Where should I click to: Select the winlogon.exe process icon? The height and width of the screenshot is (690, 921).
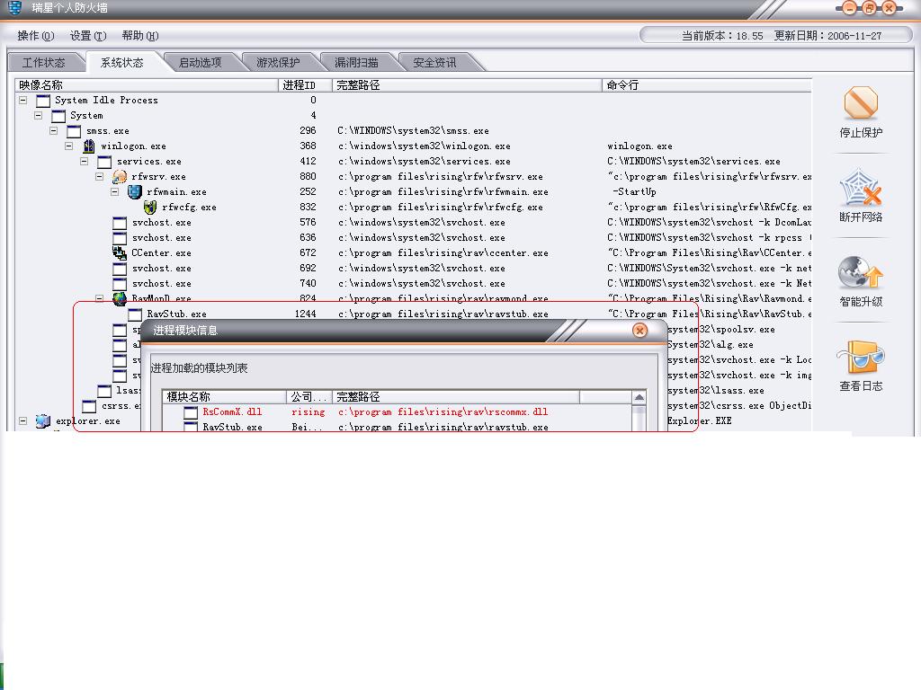89,146
